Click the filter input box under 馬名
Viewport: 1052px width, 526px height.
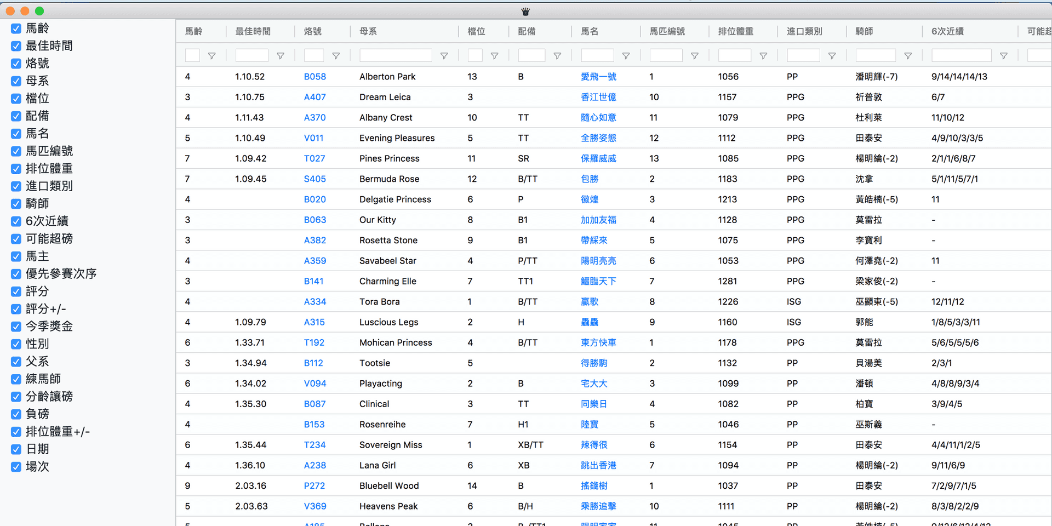coord(597,55)
